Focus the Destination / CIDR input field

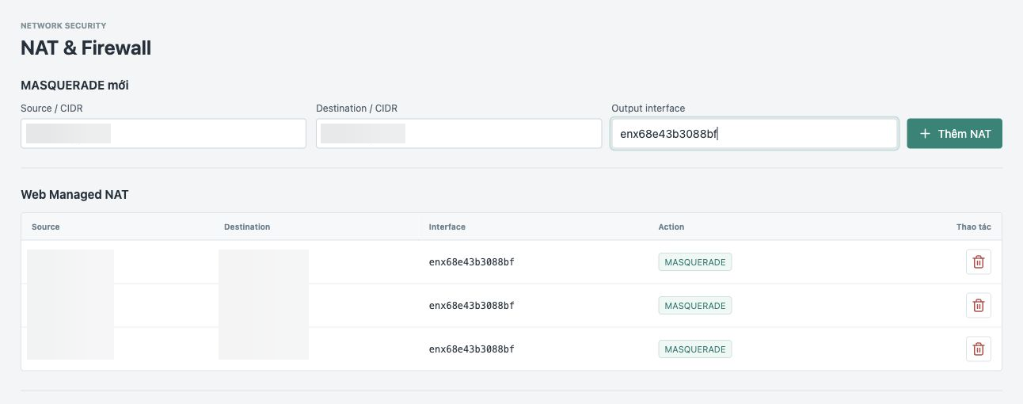(458, 133)
